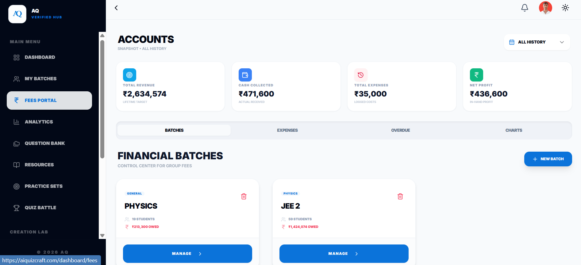This screenshot has height=265, width=581.
Task: Click the Total Revenue target icon
Action: tap(129, 75)
